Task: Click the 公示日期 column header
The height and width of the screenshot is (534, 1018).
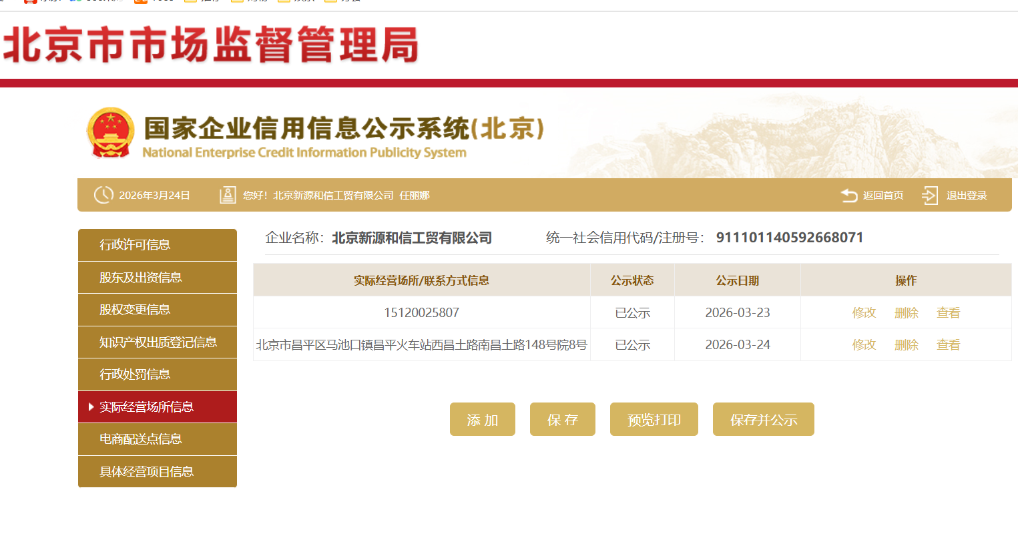Action: pos(738,280)
